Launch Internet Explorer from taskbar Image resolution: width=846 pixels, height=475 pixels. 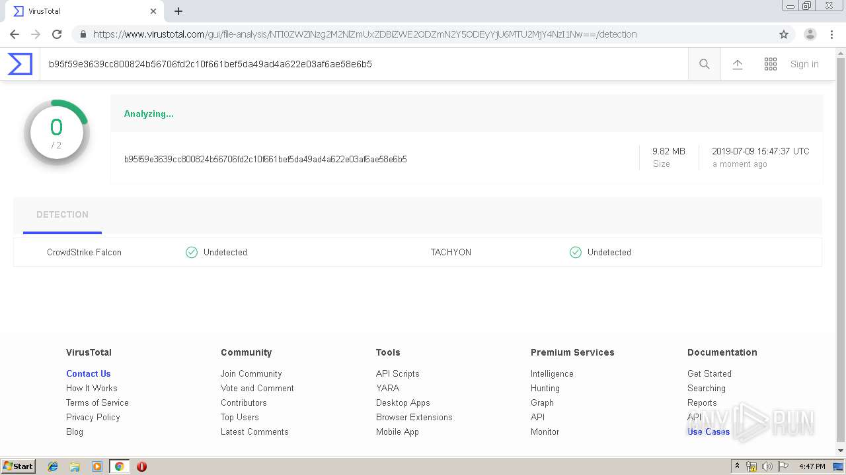(53, 466)
